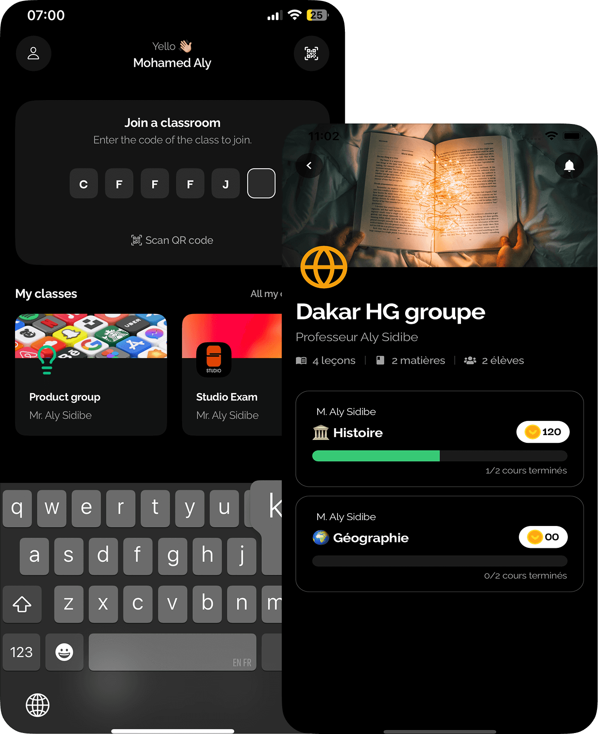Toggle the shift key

click(x=22, y=604)
